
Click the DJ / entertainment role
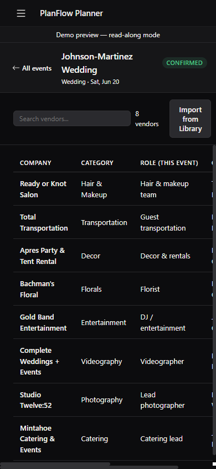point(163,322)
